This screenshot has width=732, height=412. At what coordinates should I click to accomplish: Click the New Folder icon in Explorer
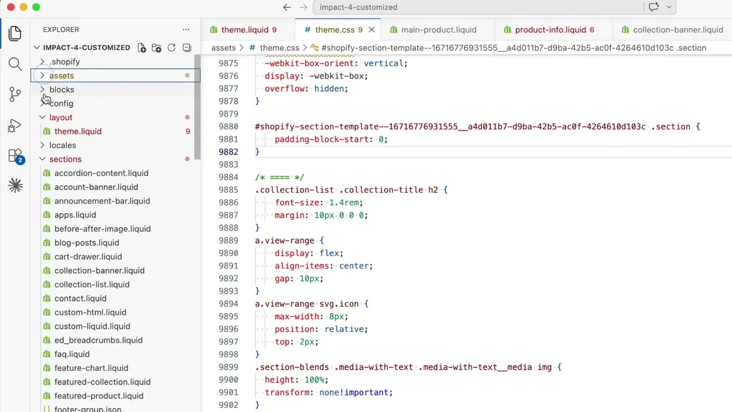pyautogui.click(x=157, y=47)
